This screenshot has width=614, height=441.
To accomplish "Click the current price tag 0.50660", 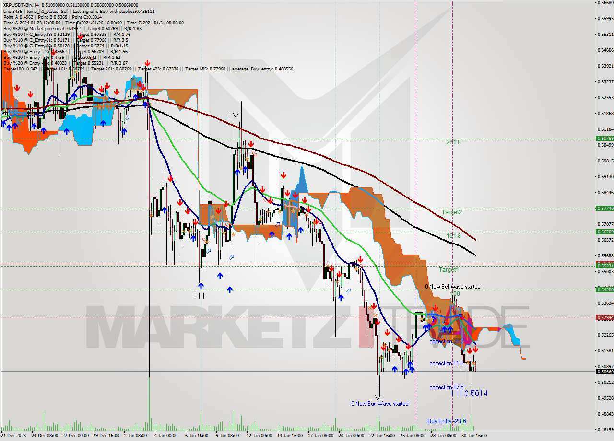I will [604, 371].
